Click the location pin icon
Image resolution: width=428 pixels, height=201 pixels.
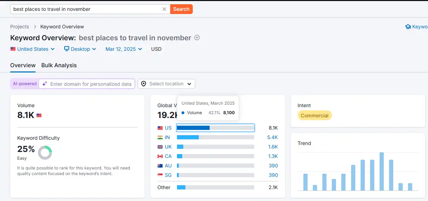(144, 84)
